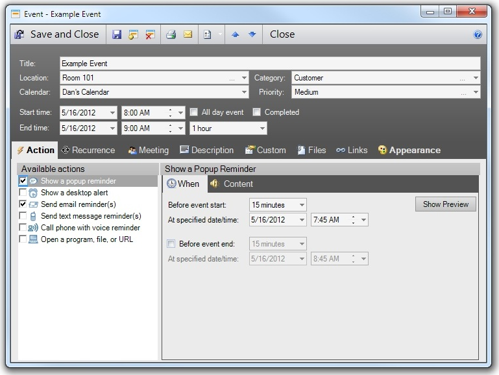Check the Show a desktop alert option
The width and height of the screenshot is (499, 375).
click(23, 193)
